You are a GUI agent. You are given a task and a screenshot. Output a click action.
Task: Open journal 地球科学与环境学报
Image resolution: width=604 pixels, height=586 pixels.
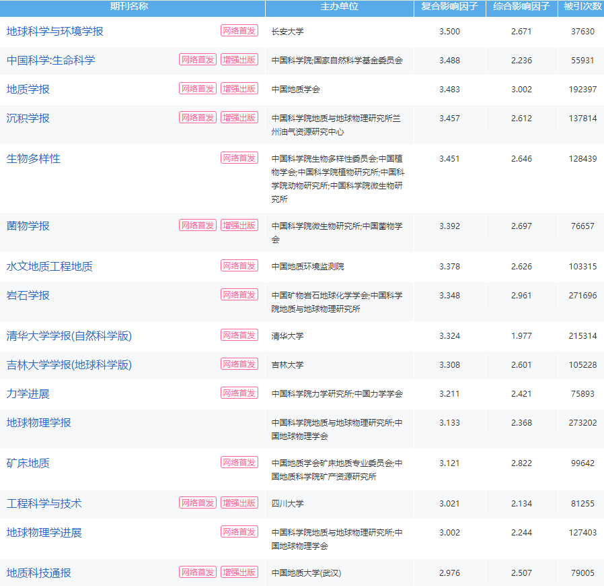click(x=54, y=31)
